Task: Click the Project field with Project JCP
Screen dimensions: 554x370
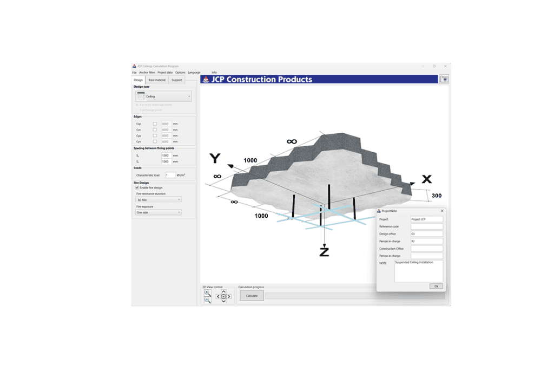Action: [426, 219]
